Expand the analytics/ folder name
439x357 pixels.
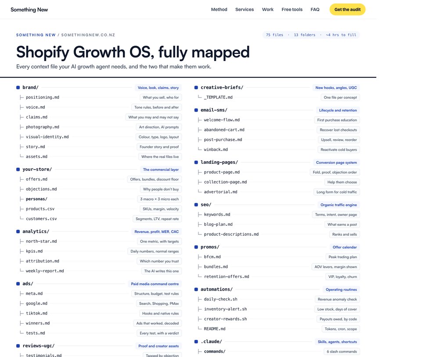pyautogui.click(x=36, y=231)
